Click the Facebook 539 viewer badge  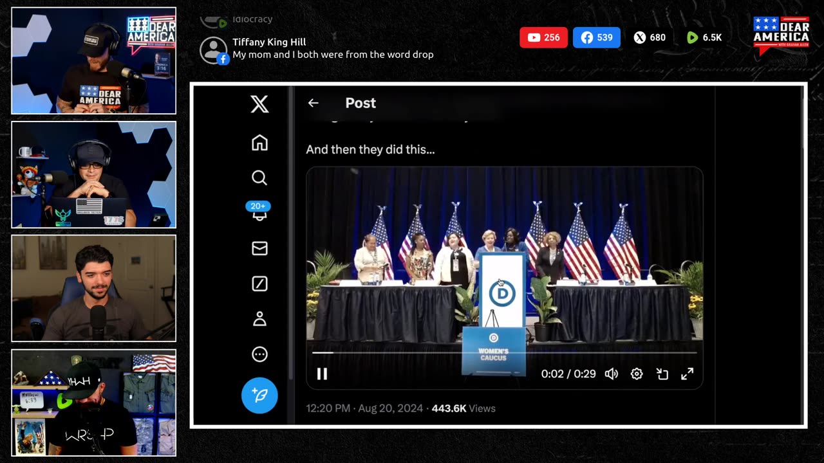[x=597, y=37]
